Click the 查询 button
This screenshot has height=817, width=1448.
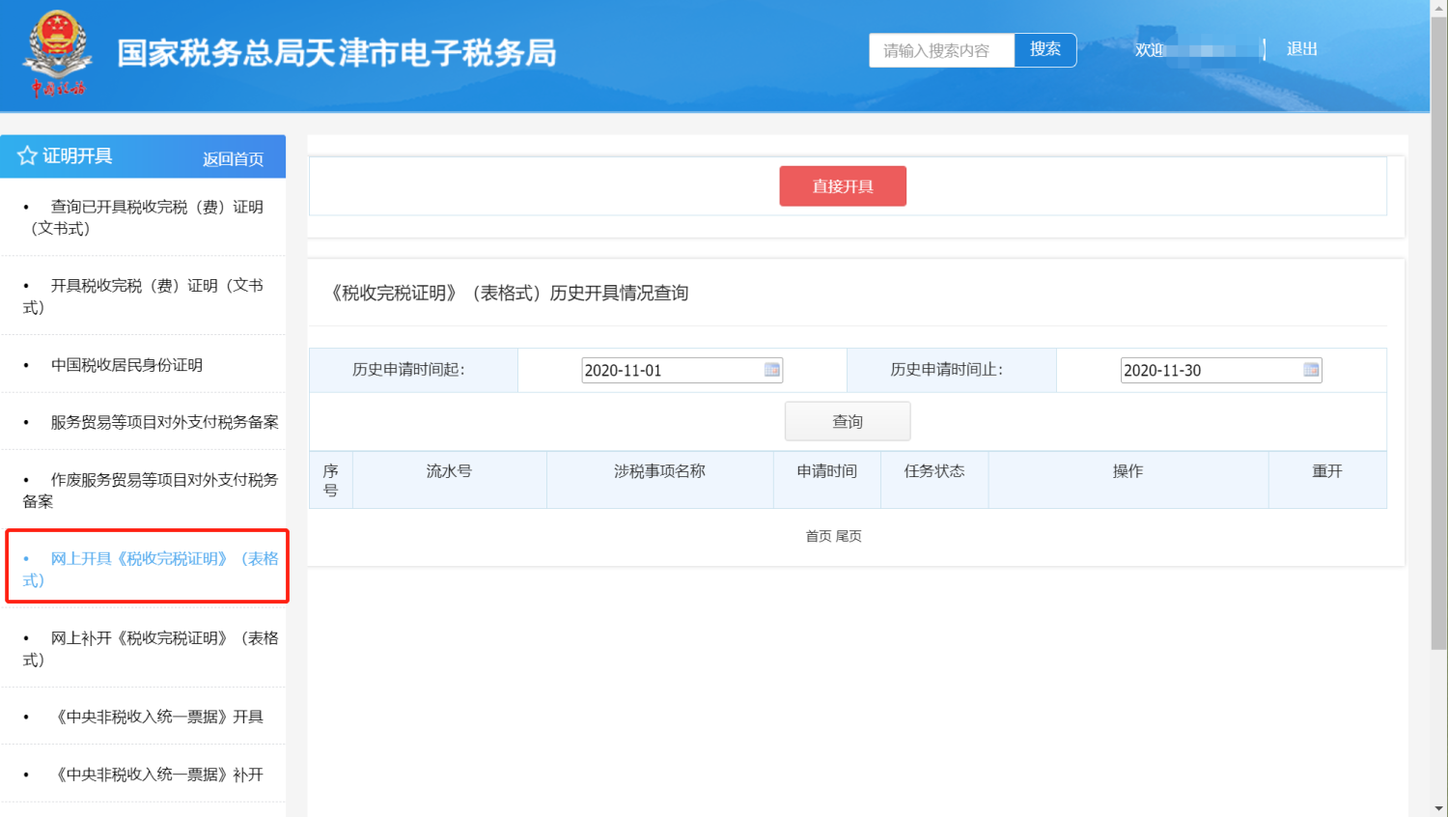point(848,421)
